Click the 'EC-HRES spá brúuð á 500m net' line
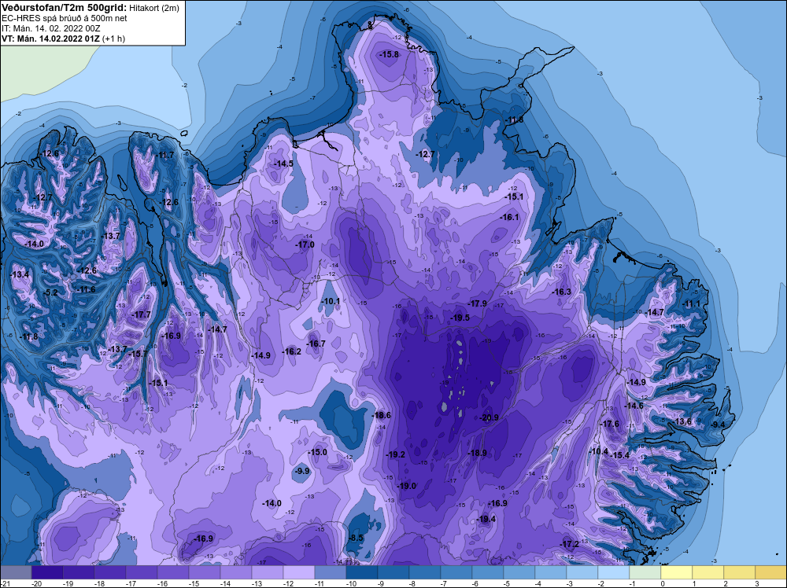 click(x=65, y=18)
